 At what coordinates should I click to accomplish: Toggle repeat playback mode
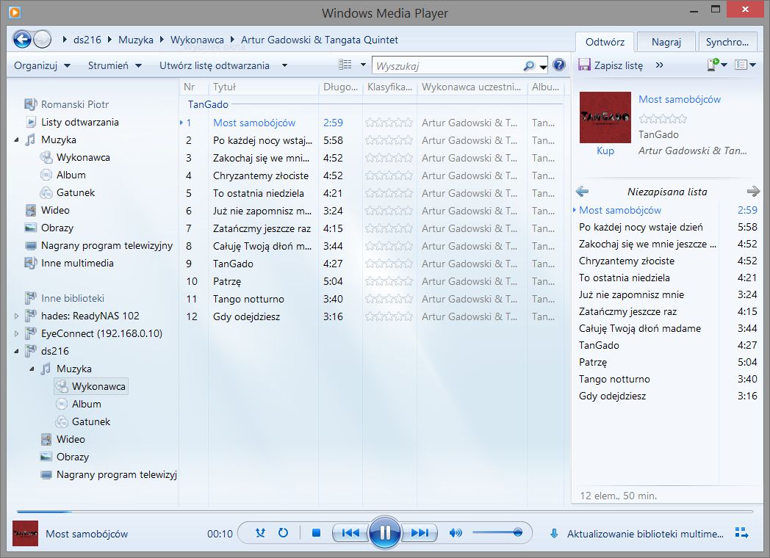pyautogui.click(x=284, y=532)
